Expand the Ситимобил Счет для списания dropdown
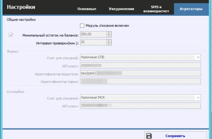 198,98
